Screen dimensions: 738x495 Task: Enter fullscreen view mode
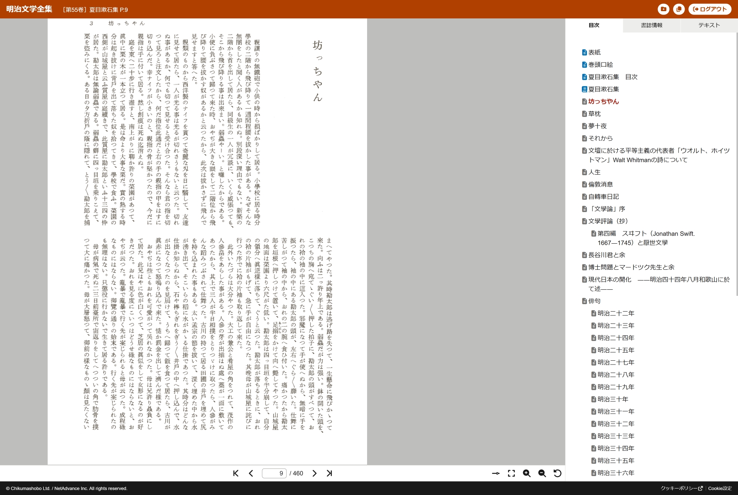511,473
